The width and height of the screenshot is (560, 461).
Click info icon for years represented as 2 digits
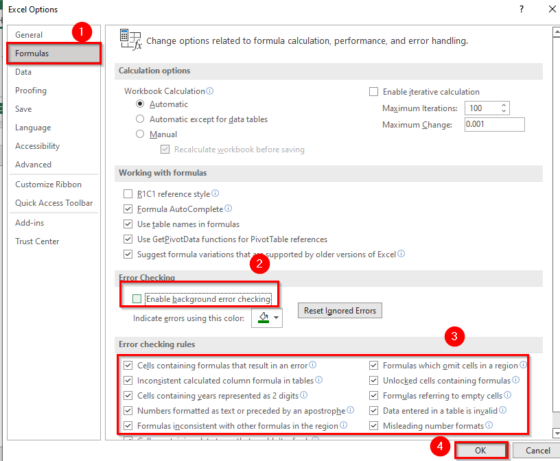(303, 394)
